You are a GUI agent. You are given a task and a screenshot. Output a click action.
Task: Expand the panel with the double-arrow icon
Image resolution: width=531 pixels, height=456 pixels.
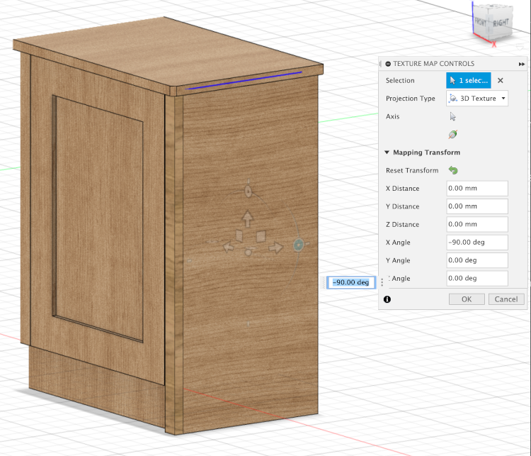click(x=522, y=64)
